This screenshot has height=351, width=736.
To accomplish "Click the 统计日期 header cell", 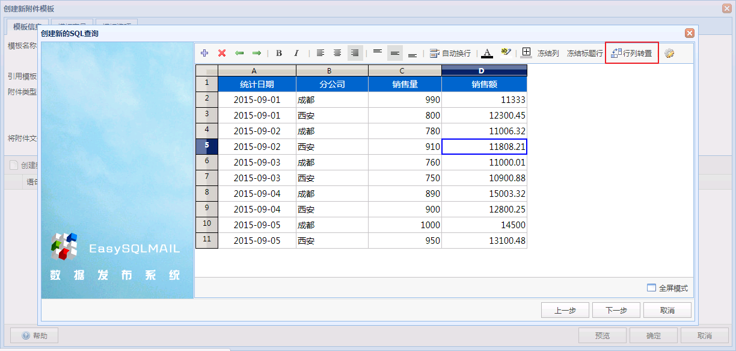I will pyautogui.click(x=257, y=84).
